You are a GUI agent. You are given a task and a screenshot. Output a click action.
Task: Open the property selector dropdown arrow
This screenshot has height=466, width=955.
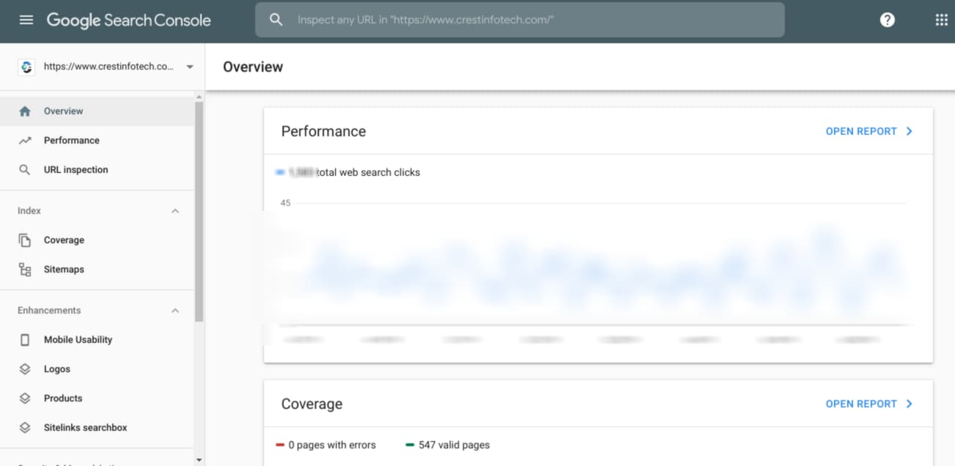tap(190, 67)
